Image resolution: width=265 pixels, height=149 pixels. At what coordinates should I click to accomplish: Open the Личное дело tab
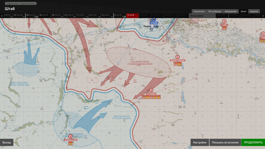(x=199, y=11)
